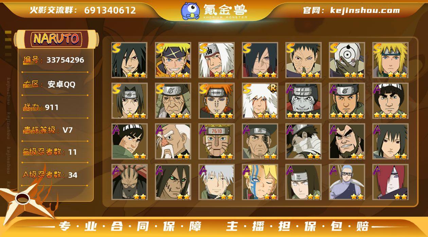Choose the sleeping Boruto A-rank portrait
This screenshot has width=428, height=237.
pos(260,182)
